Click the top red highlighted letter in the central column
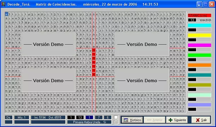This screenshot has height=127, width=216. [94, 50]
